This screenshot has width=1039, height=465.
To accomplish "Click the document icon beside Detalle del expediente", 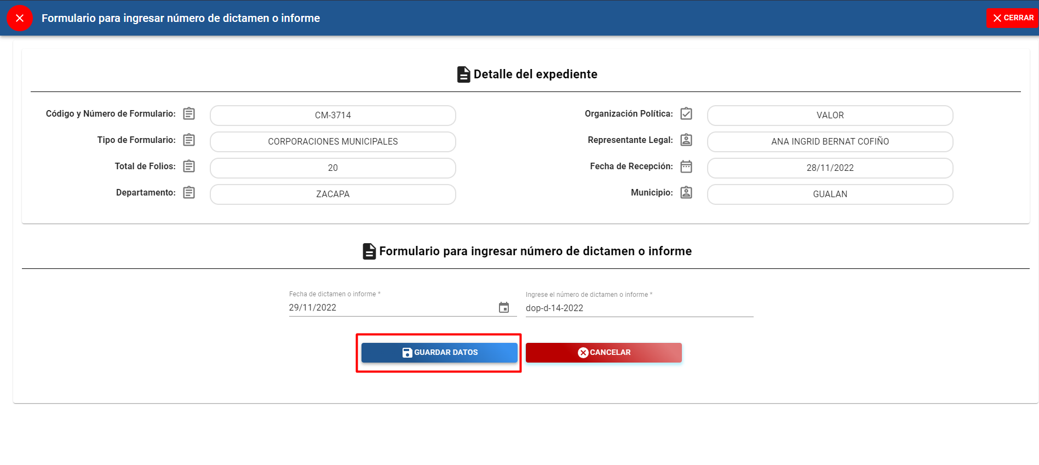I will 463,74.
